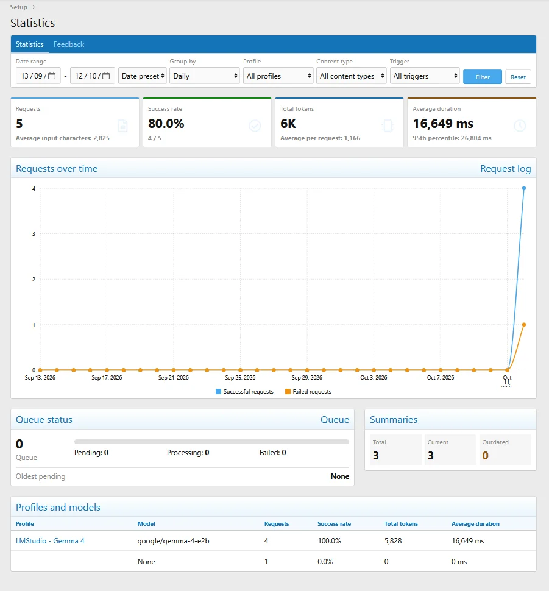Click the document icon in Requests card
549x591 pixels.
point(123,126)
